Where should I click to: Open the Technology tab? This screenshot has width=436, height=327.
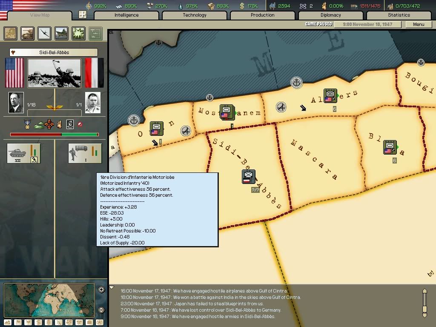click(x=195, y=15)
